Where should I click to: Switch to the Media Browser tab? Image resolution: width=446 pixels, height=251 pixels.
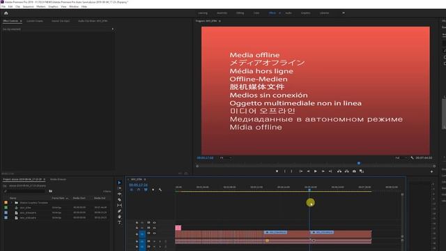click(x=58, y=180)
